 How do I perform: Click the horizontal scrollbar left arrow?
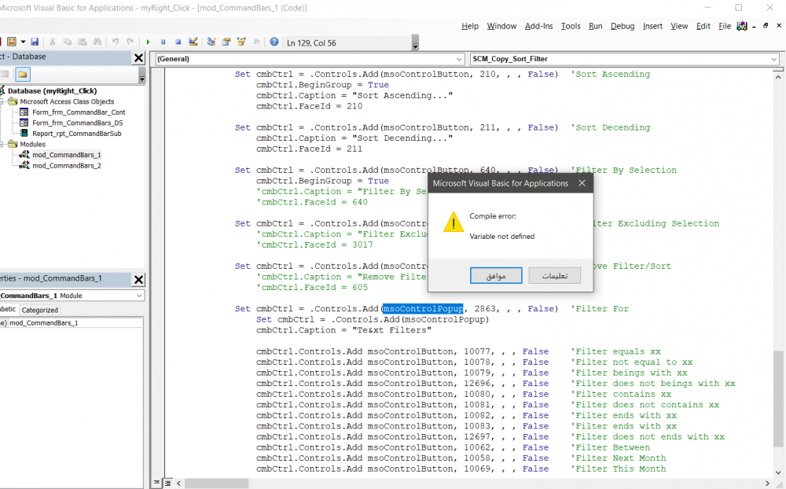tap(178, 483)
